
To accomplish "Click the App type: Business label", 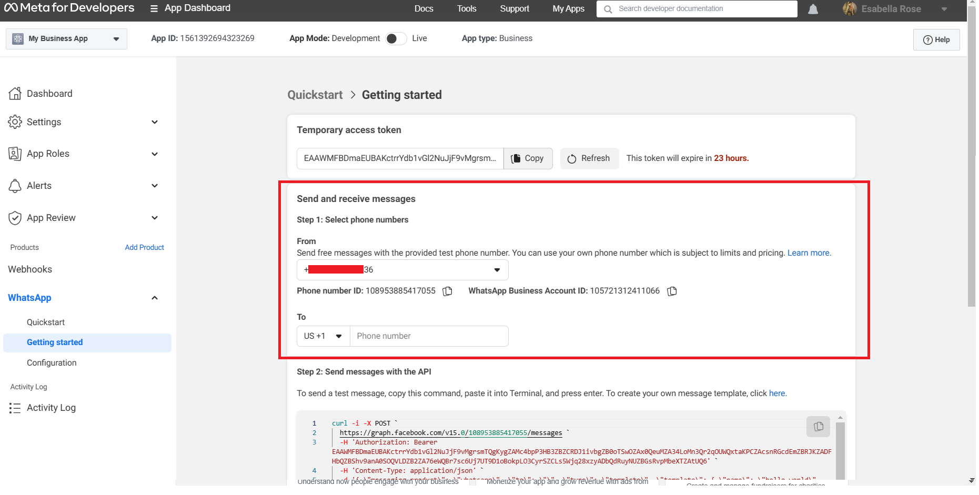I will pyautogui.click(x=497, y=38).
